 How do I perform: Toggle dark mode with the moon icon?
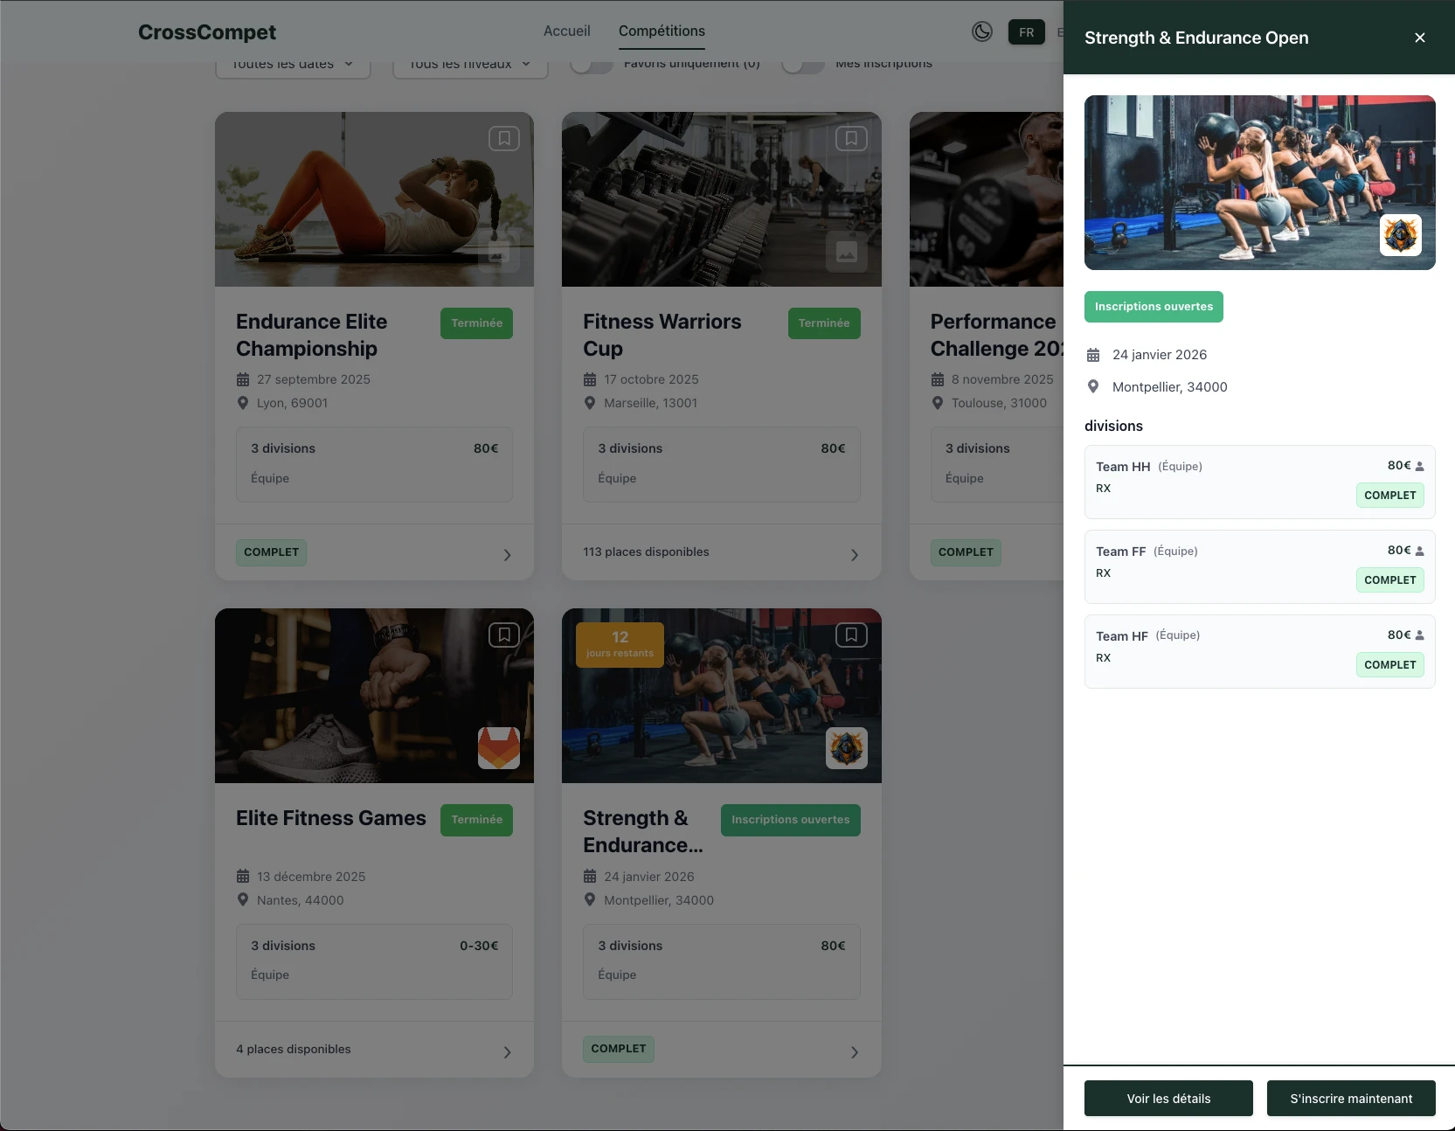pos(982,32)
